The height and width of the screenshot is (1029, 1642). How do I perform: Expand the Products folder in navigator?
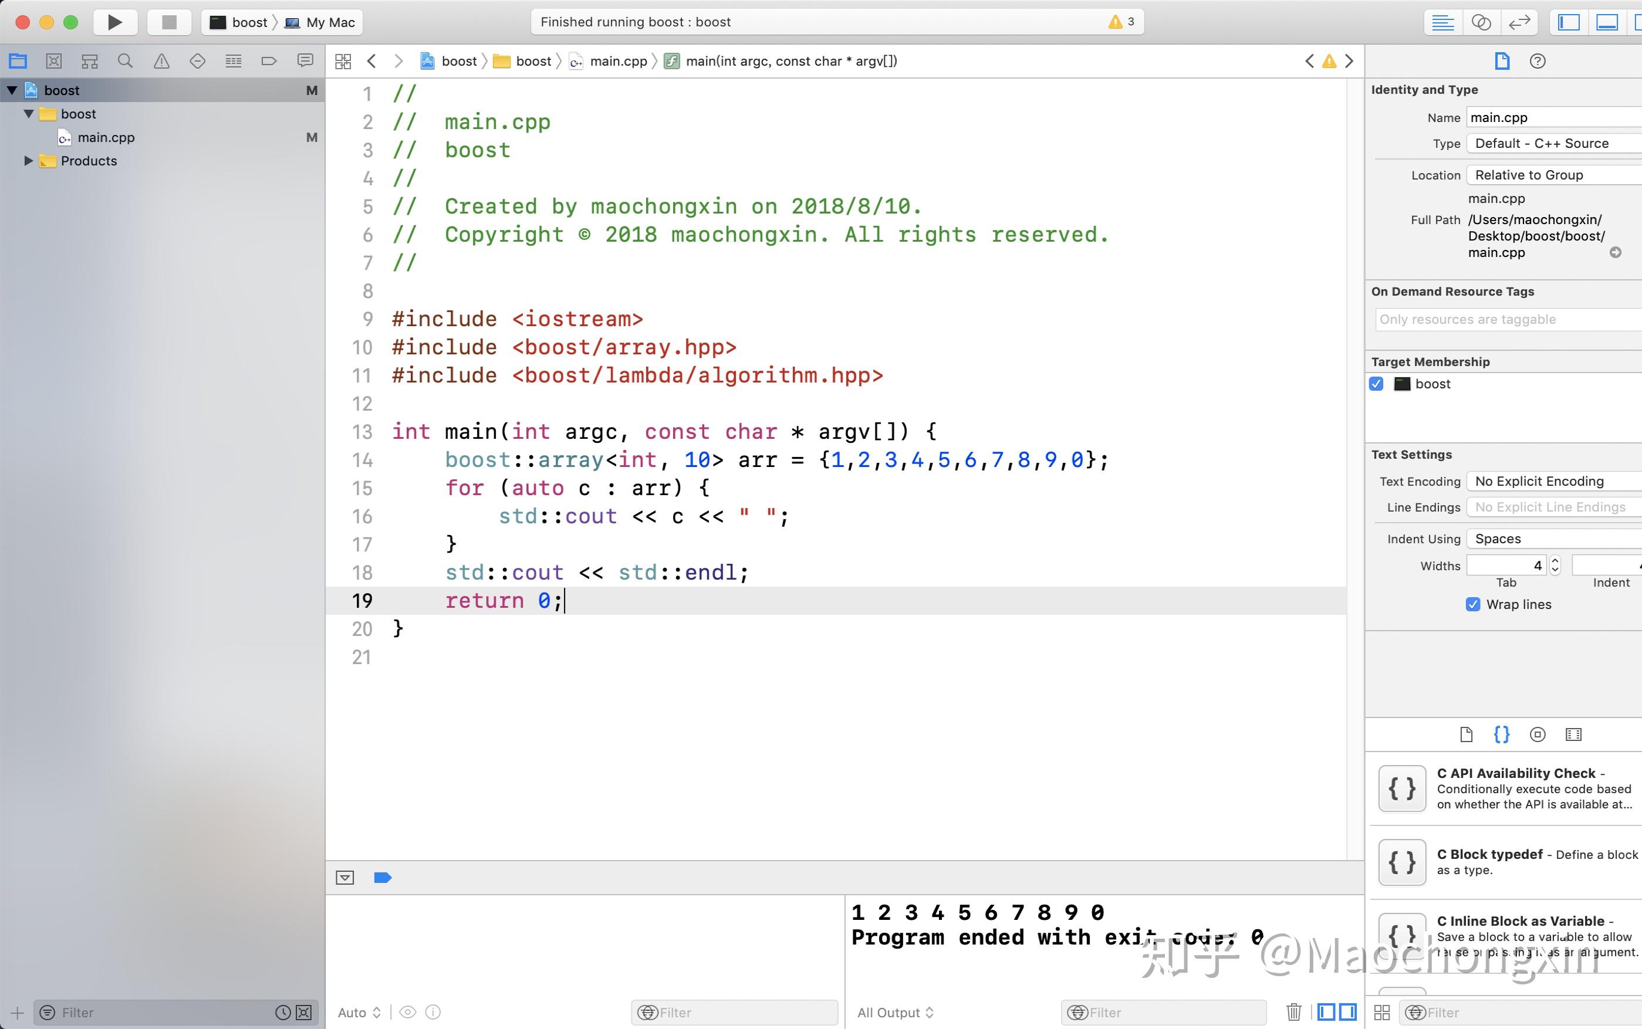click(x=28, y=161)
